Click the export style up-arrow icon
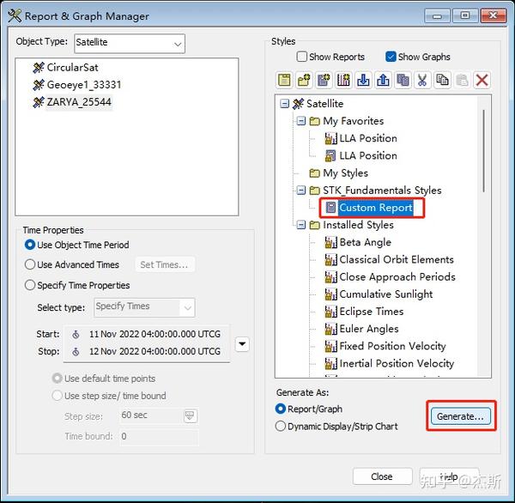The image size is (515, 503). coord(383,80)
